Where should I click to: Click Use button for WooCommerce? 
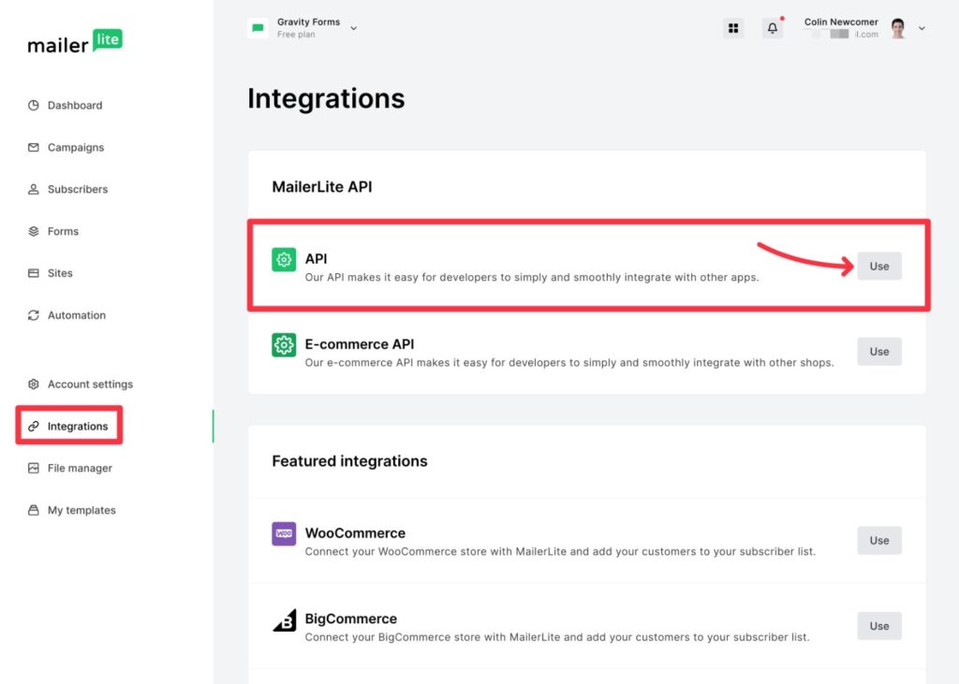878,540
